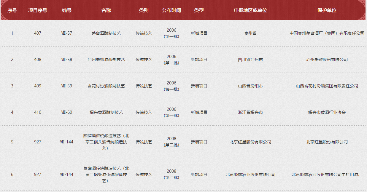
Task: Click 新增项目 in the 北京顺鑫 row
Action: pyautogui.click(x=199, y=175)
